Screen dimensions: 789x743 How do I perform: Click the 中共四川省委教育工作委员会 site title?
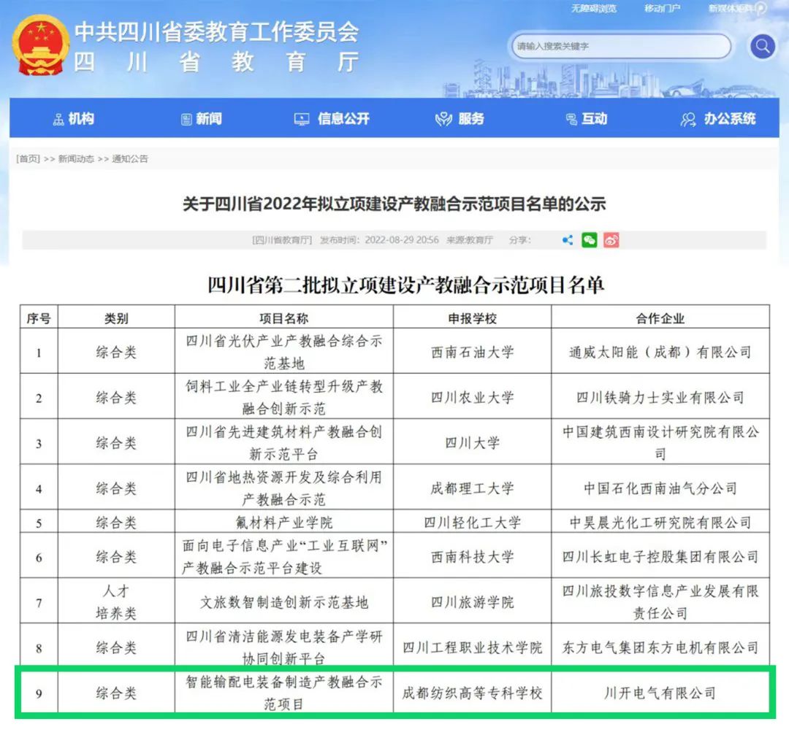click(x=216, y=31)
